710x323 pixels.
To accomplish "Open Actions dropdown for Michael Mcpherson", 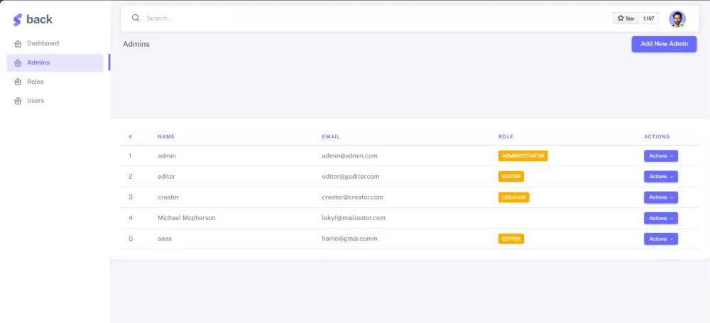I will click(x=660, y=219).
